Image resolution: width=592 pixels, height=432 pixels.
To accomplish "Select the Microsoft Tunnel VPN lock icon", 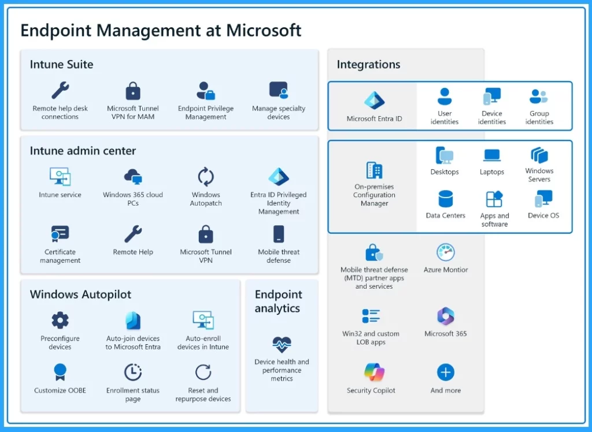I will click(206, 234).
